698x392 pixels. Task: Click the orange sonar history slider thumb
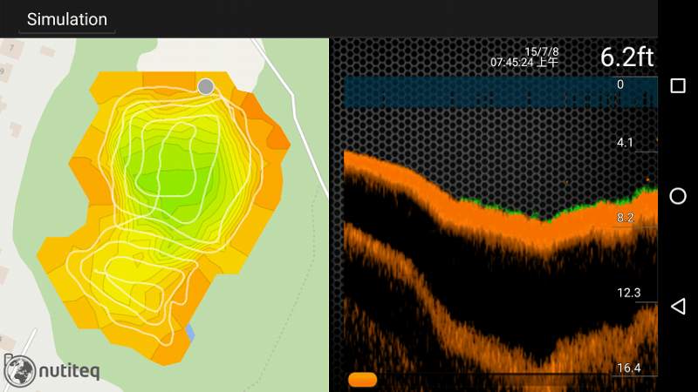tap(362, 380)
